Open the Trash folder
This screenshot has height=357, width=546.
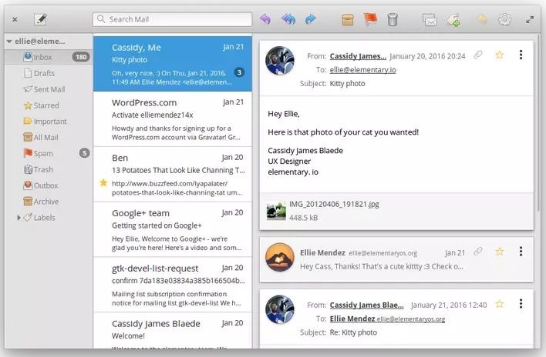pyautogui.click(x=48, y=169)
